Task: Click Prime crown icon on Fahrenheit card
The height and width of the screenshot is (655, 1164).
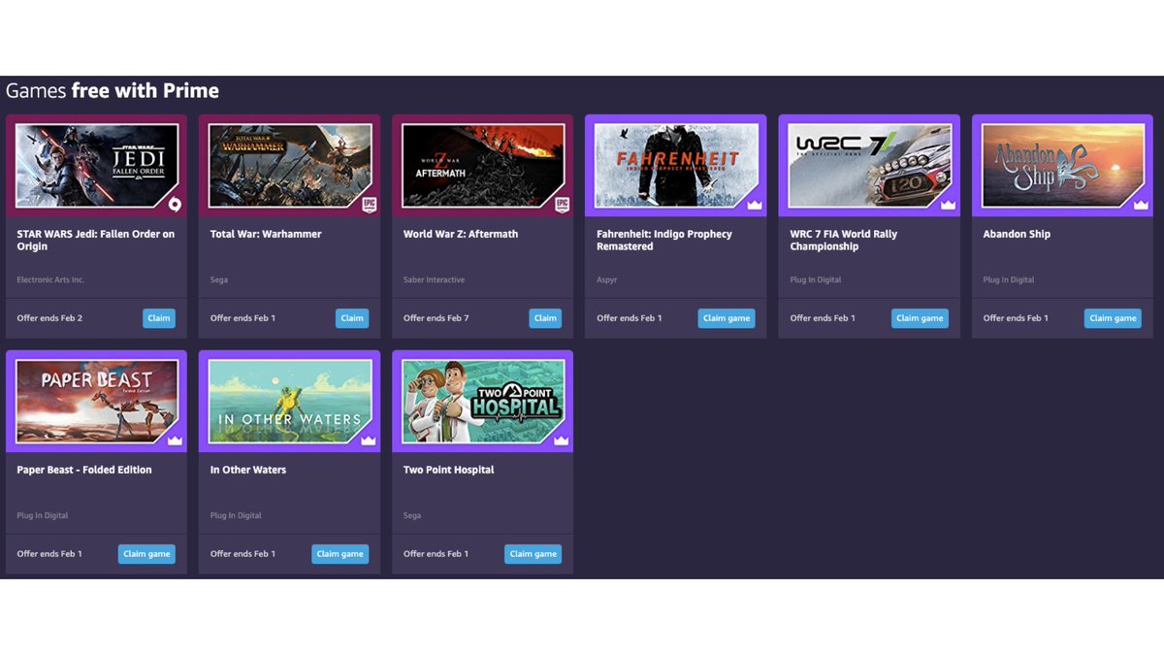Action: click(x=755, y=205)
